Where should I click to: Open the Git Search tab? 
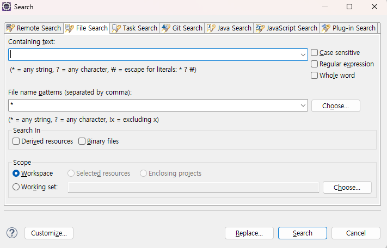(187, 28)
